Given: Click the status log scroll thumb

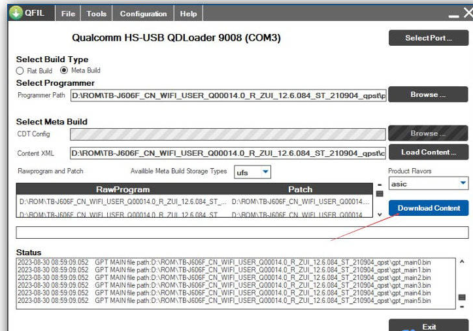Looking at the screenshot, I should [462, 298].
